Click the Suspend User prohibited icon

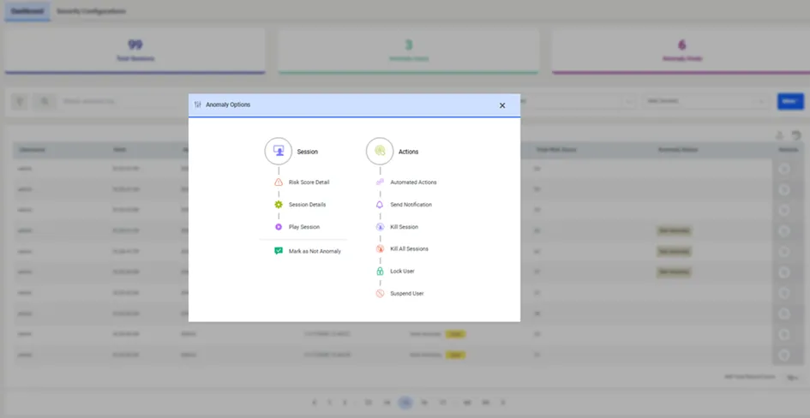coord(380,293)
